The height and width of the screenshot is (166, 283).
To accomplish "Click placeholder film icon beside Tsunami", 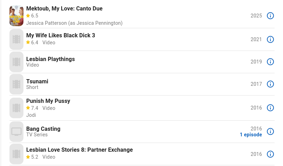I will 16,84.
